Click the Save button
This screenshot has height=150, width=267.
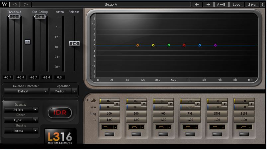click(252, 5)
